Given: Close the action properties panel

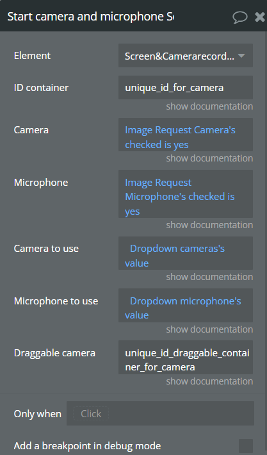Looking at the screenshot, I should coord(260,17).
